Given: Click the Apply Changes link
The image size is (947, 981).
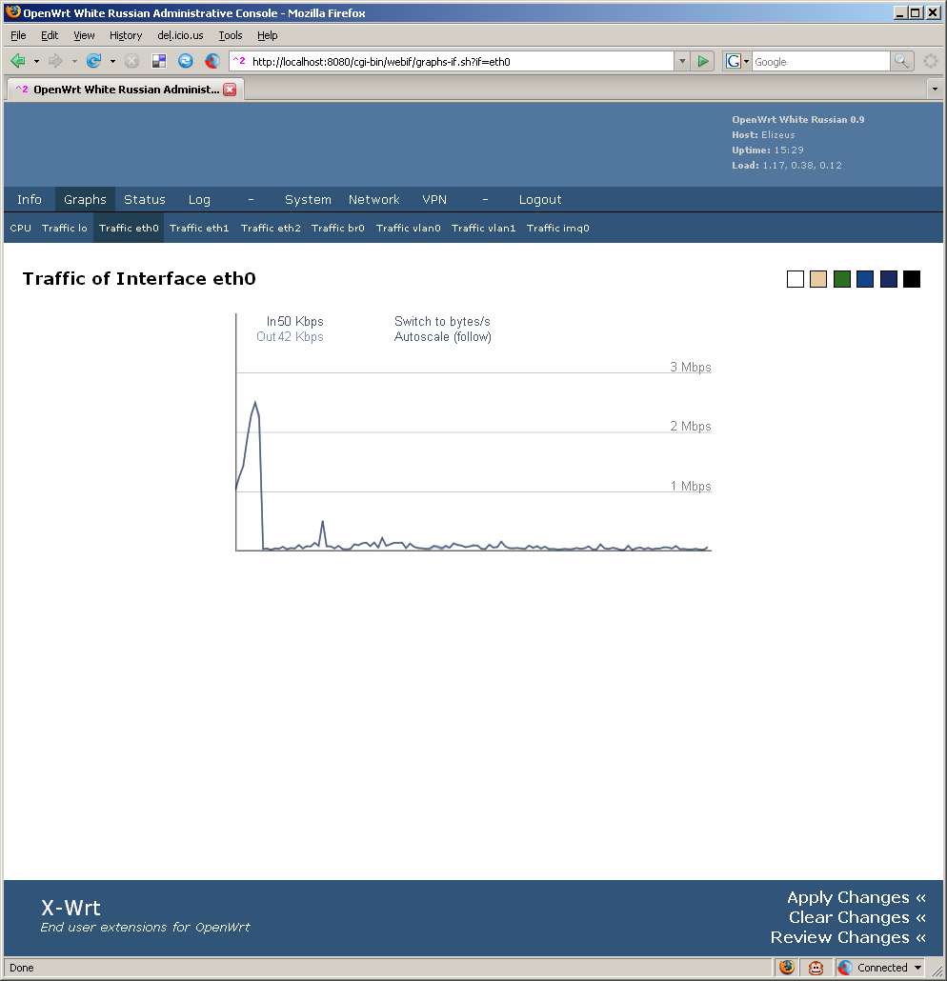Looking at the screenshot, I should [856, 897].
